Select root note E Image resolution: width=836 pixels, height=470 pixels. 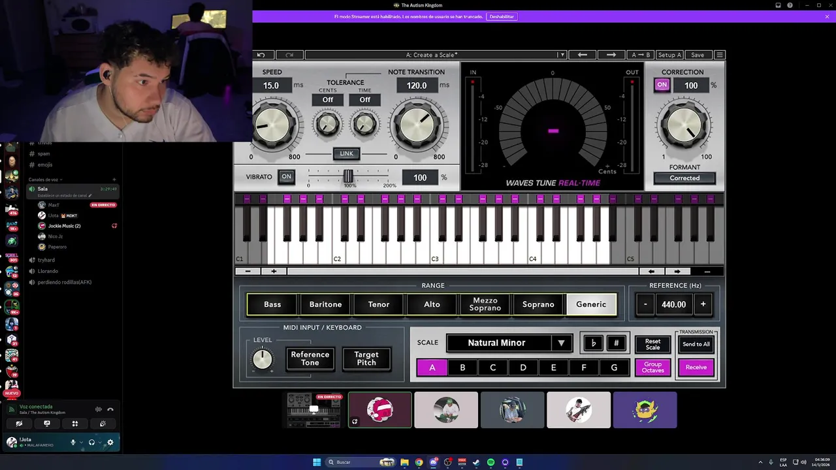click(x=553, y=368)
